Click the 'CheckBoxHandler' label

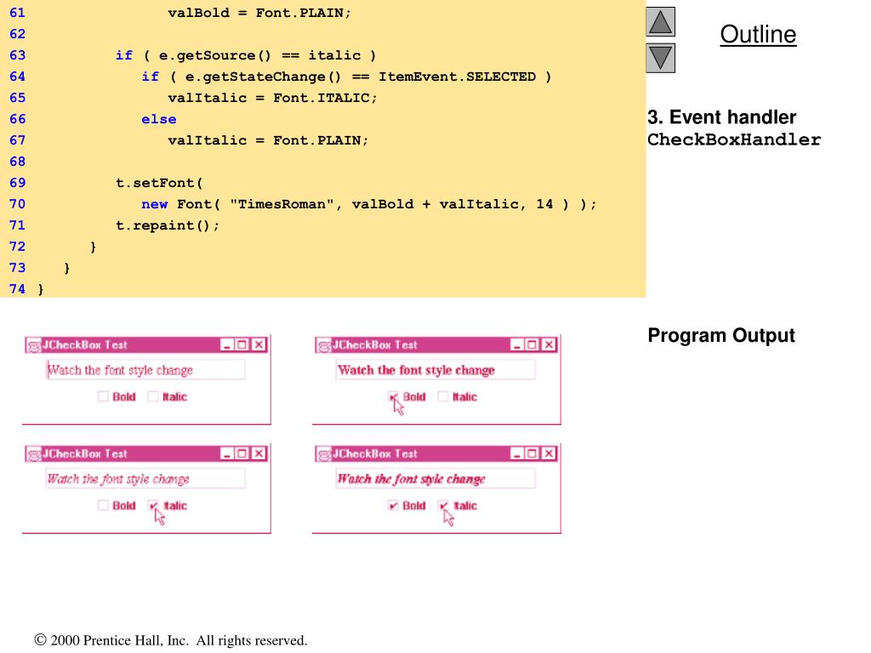734,139
